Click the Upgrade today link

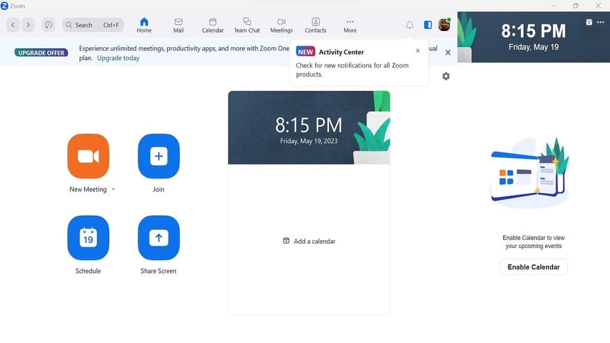coord(118,58)
